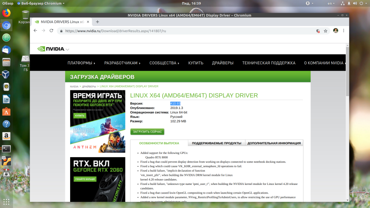Click the ДРАЙВЕРЫ breadcrumb link

click(x=89, y=87)
